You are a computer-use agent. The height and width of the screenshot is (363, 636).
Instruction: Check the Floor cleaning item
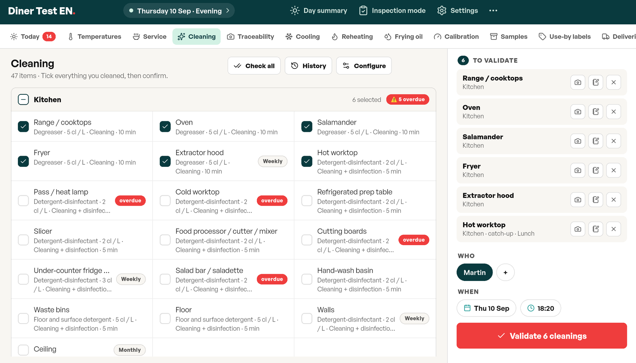point(165,318)
